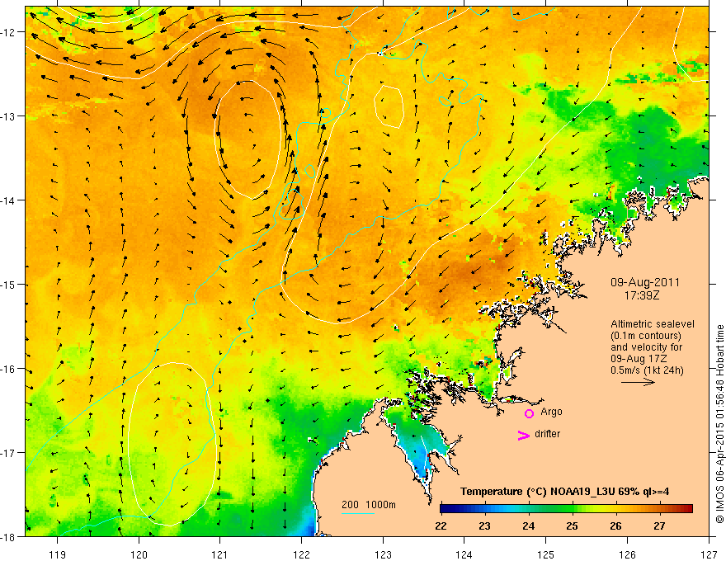
Task: Click the magenta drifter arrow symbol
Action: pos(524,435)
